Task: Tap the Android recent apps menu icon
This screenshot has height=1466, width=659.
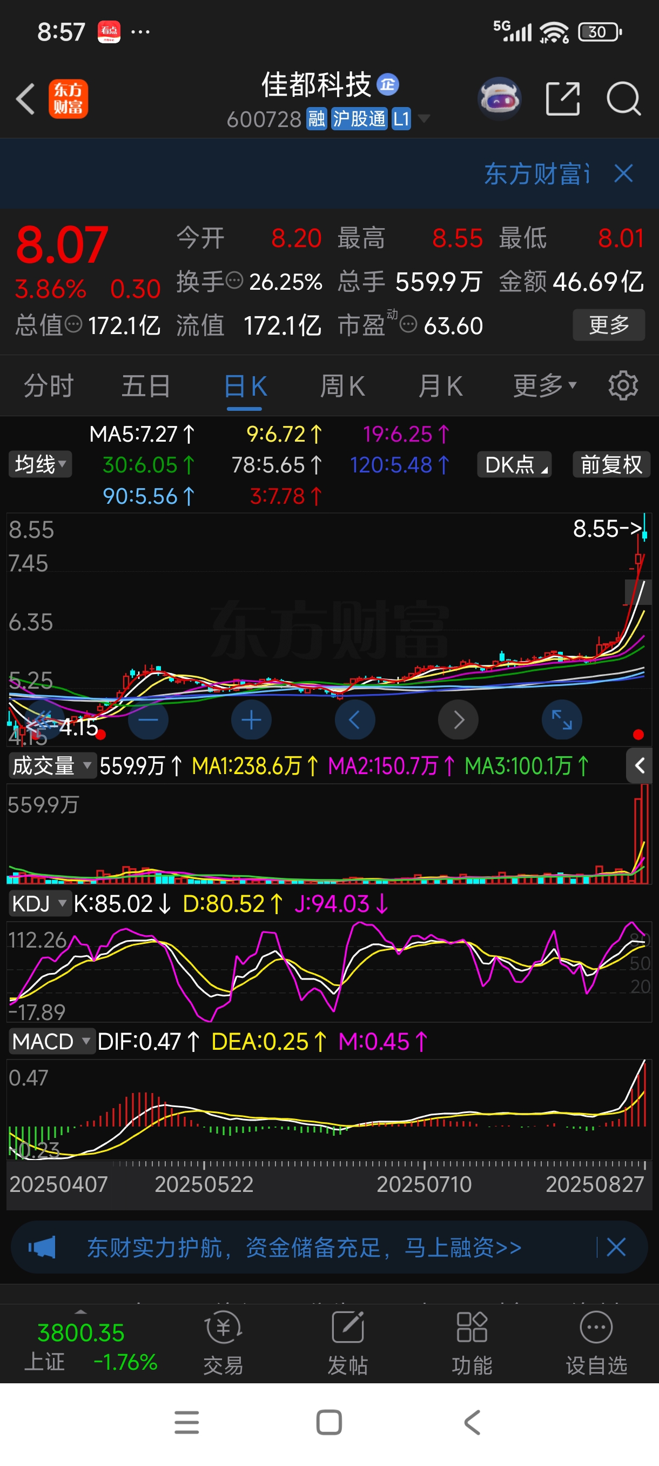Action: [x=187, y=1423]
